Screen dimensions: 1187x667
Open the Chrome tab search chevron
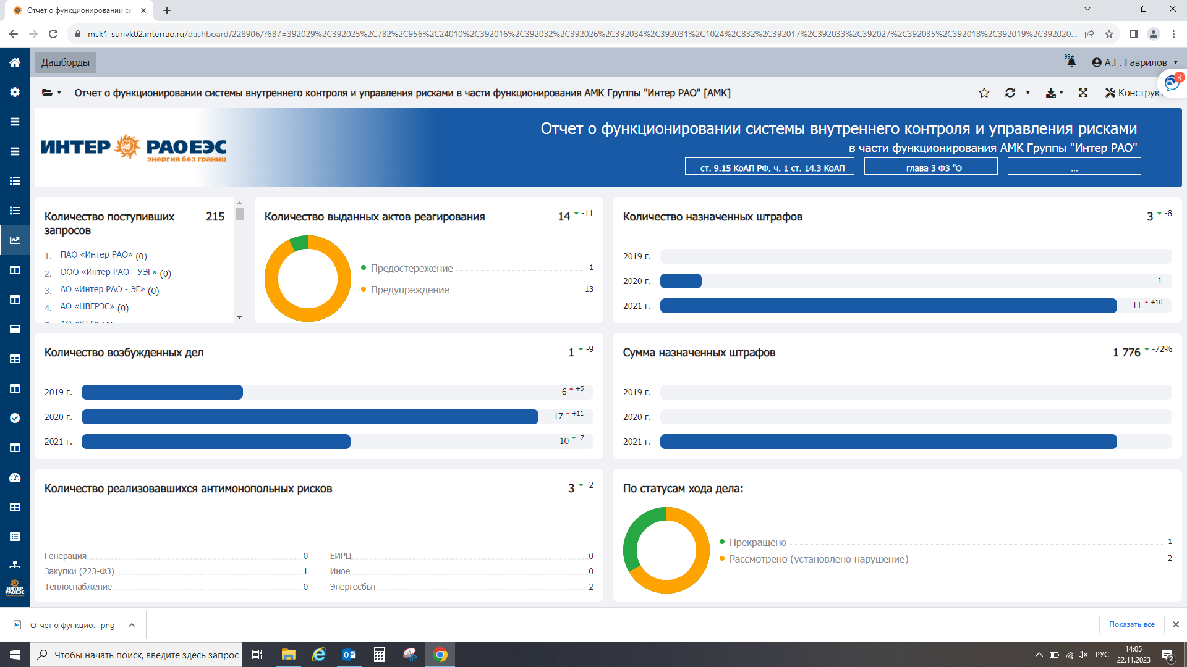[x=1087, y=9]
